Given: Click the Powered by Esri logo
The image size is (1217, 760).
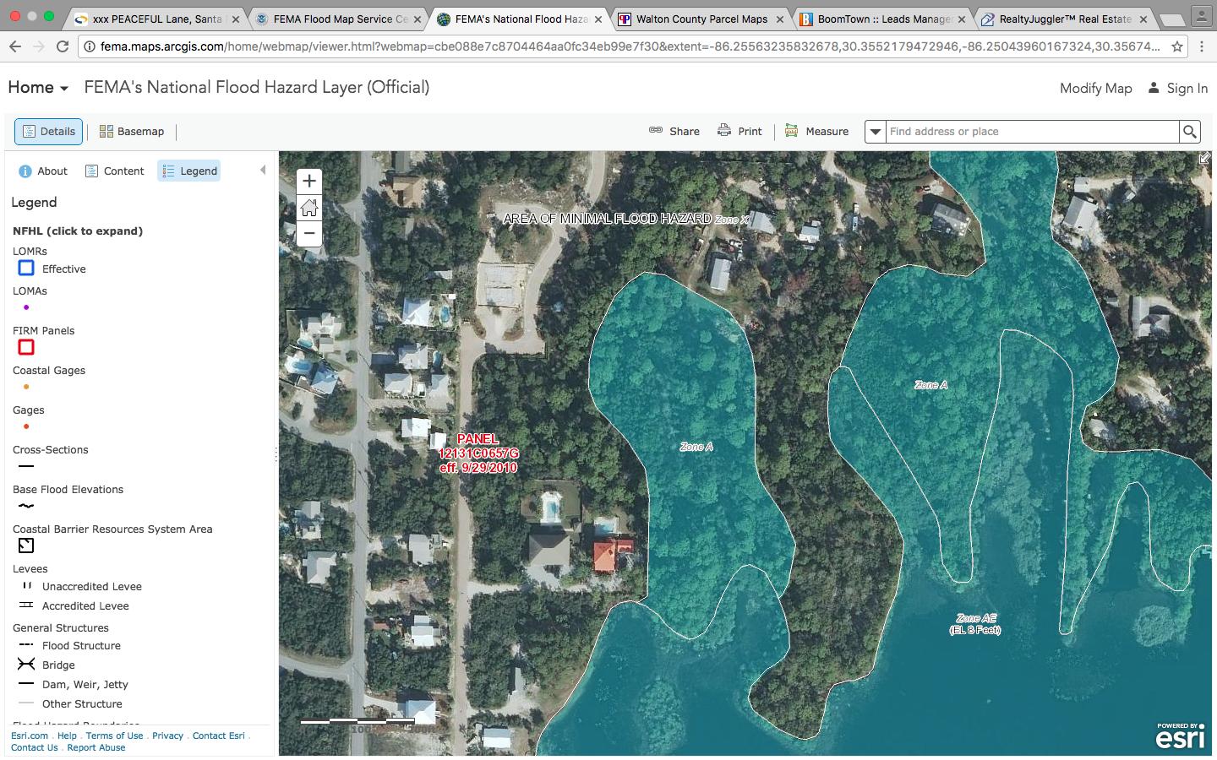Looking at the screenshot, I should (x=1181, y=735).
